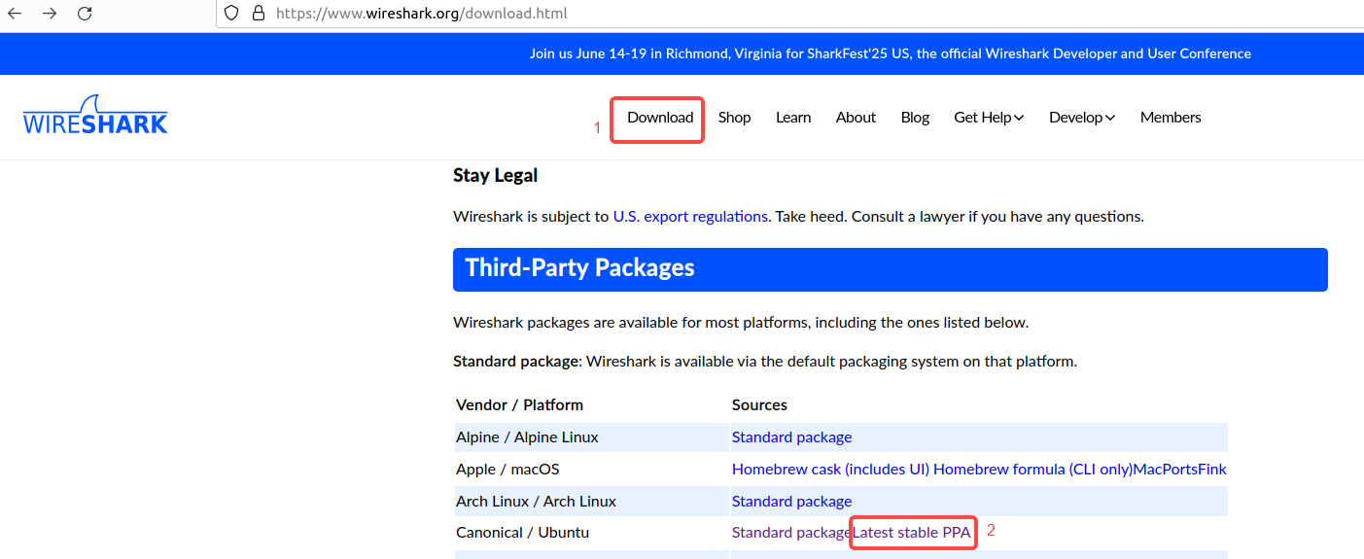Open the Shop nav item
Screen dimensions: 1364x559
(x=734, y=118)
